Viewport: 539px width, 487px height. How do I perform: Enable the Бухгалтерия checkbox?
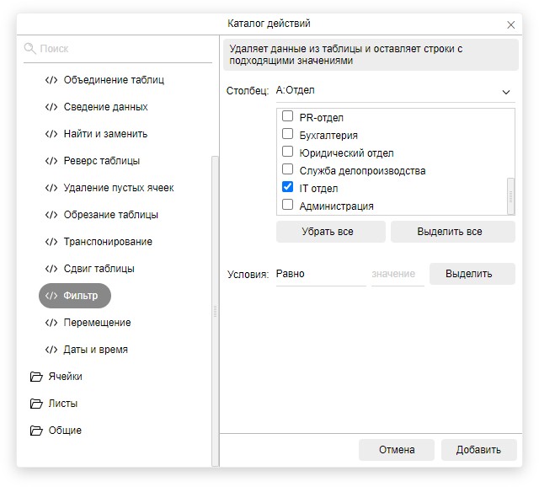click(287, 135)
